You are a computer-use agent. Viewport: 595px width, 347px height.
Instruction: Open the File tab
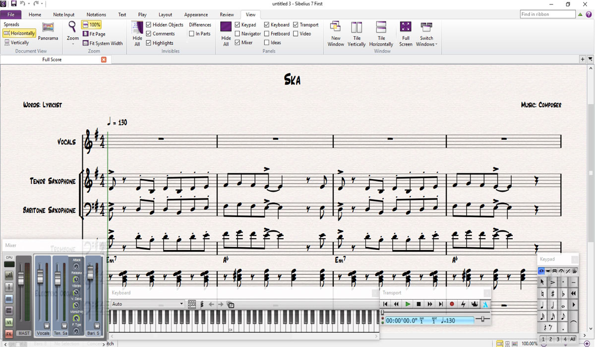11,14
